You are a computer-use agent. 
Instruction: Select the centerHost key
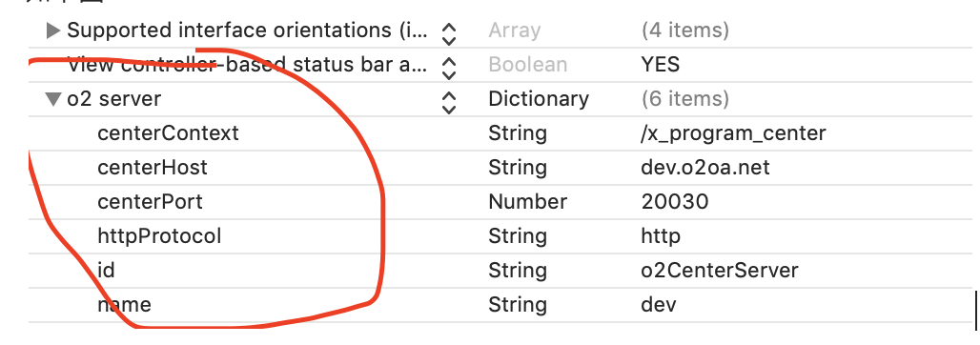(x=153, y=168)
